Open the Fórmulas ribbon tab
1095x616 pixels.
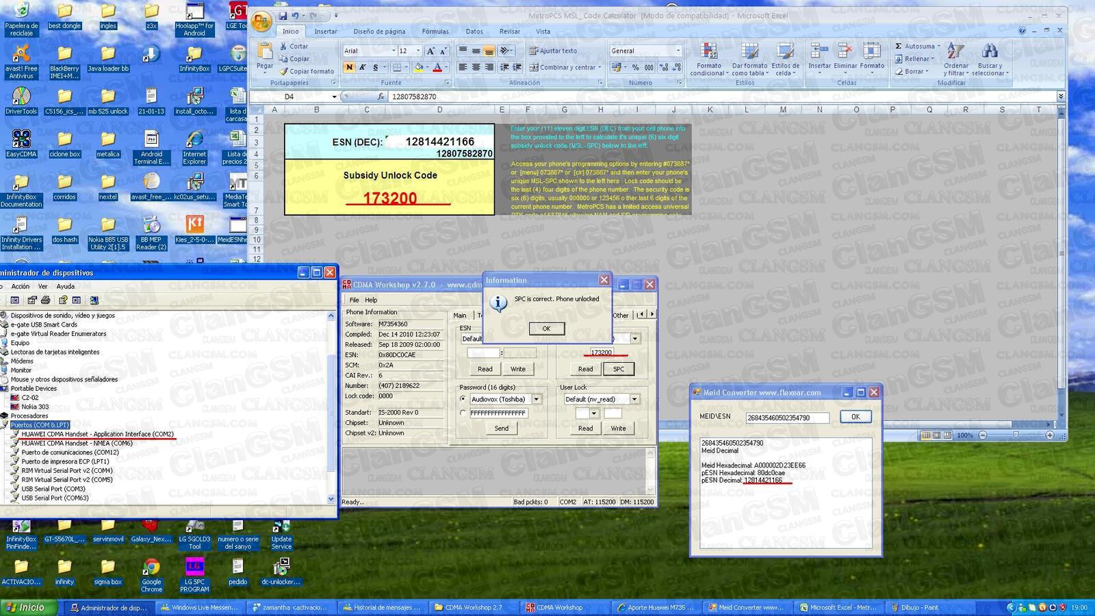(435, 31)
